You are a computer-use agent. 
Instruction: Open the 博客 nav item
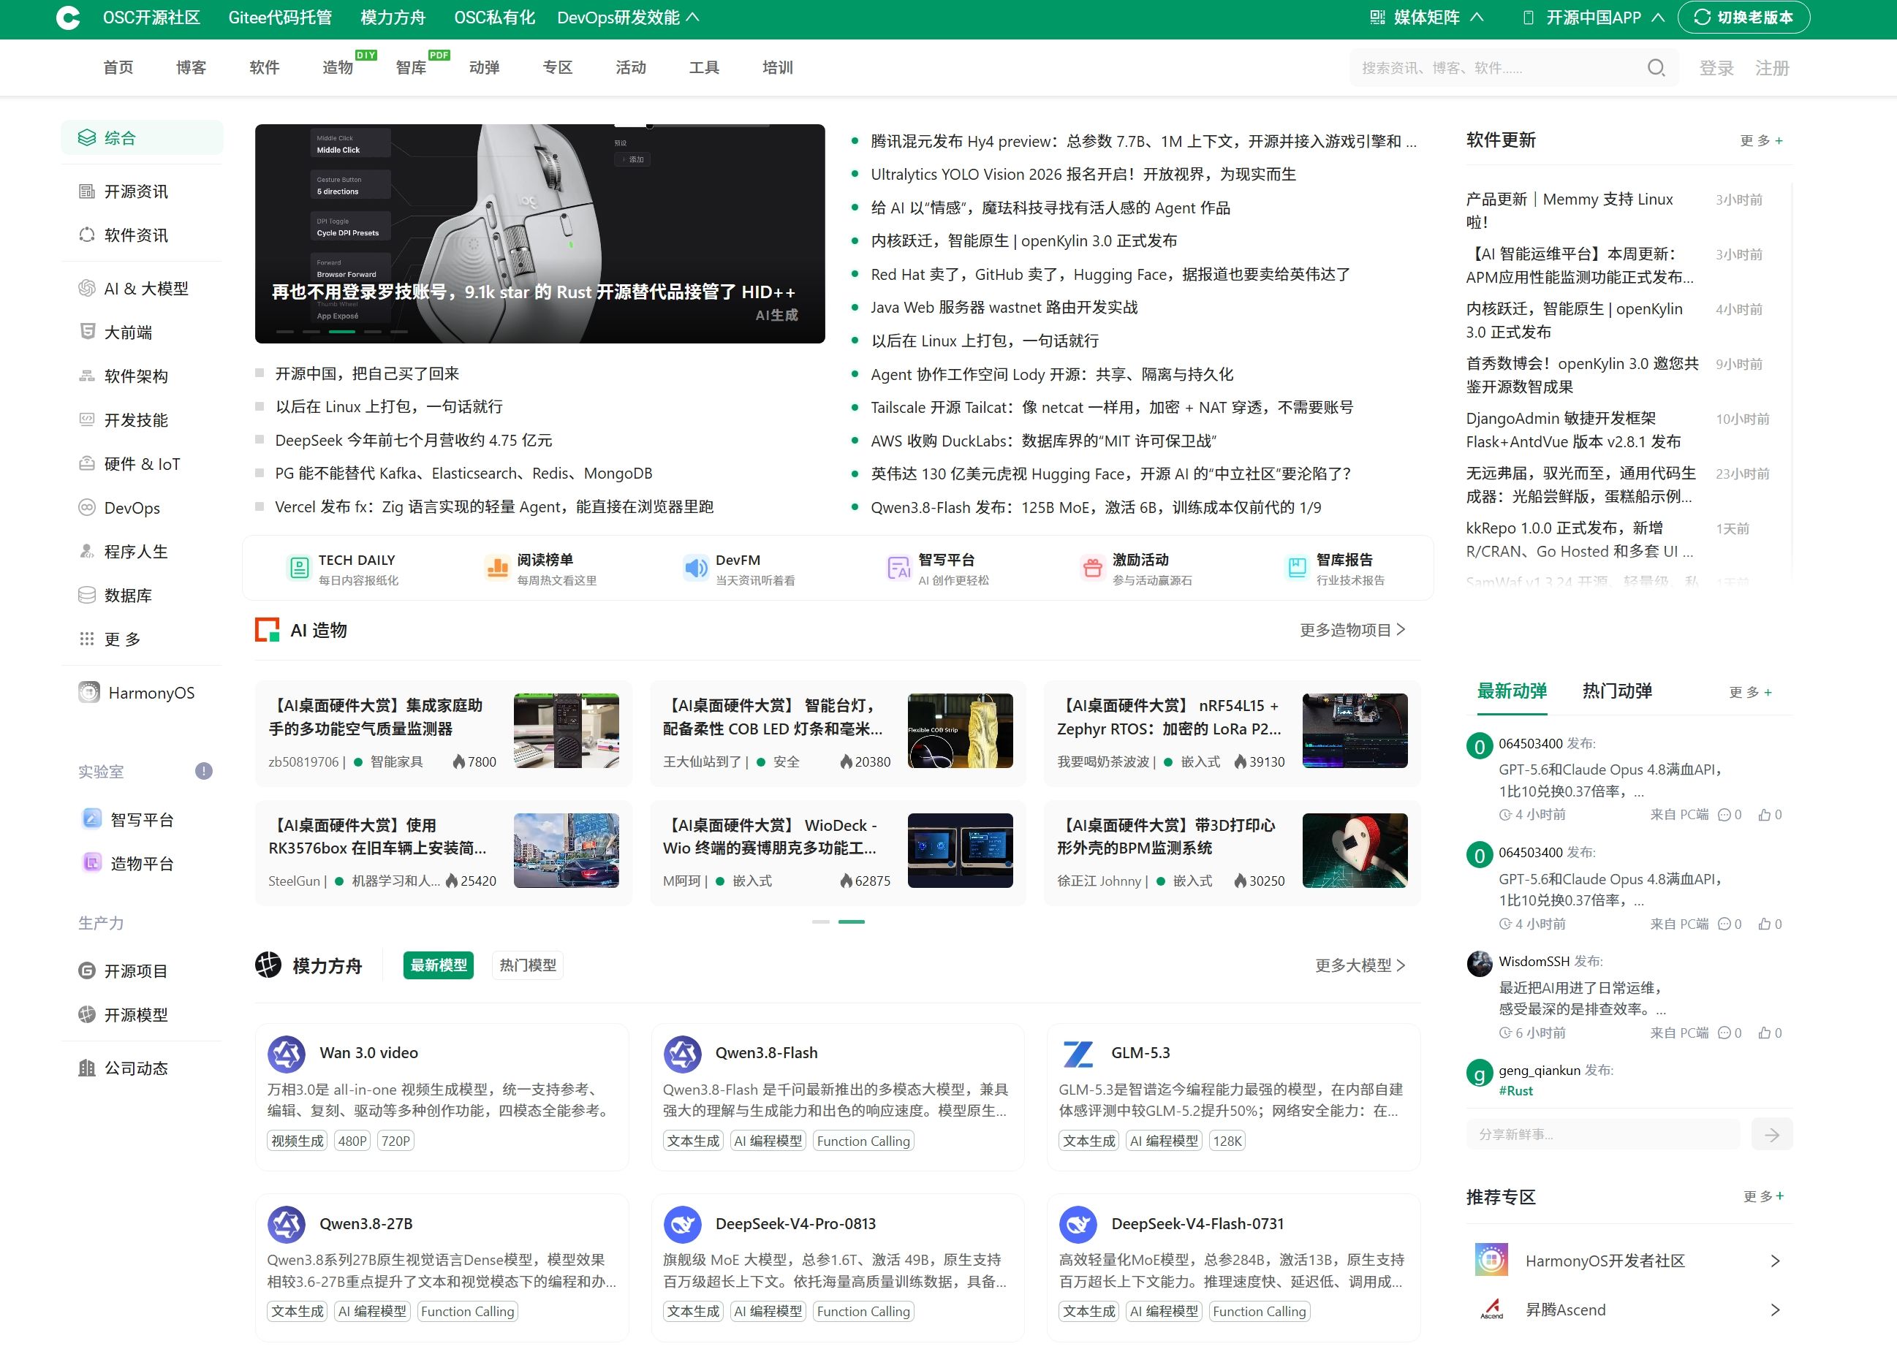(191, 67)
